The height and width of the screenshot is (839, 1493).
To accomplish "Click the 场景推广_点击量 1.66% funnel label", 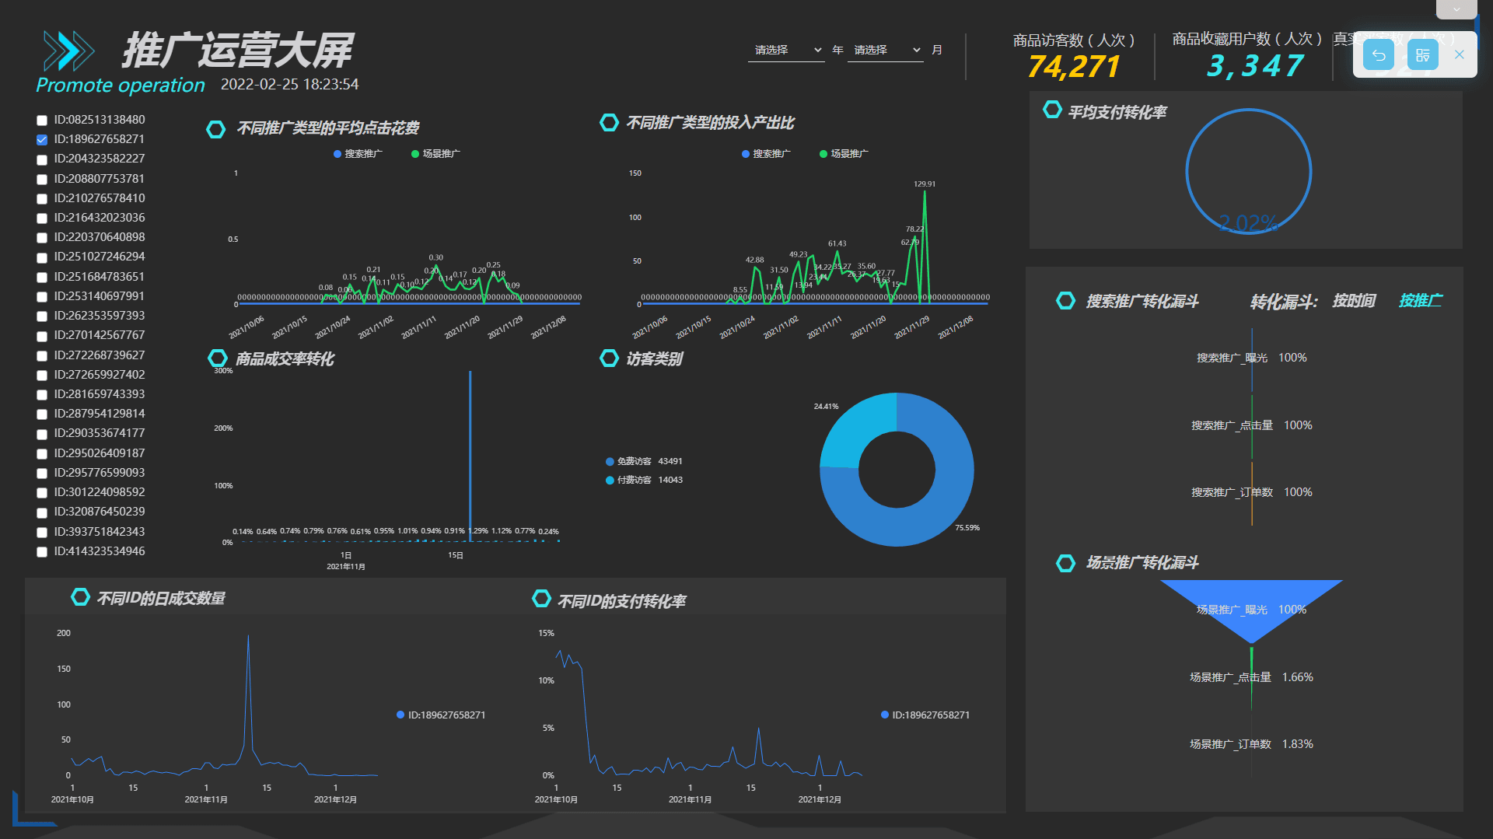I will click(1251, 677).
